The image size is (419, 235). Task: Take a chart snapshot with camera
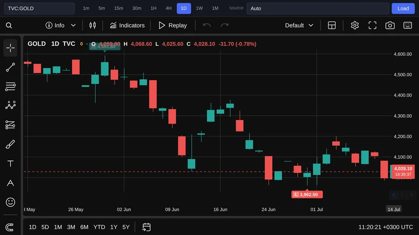390,25
